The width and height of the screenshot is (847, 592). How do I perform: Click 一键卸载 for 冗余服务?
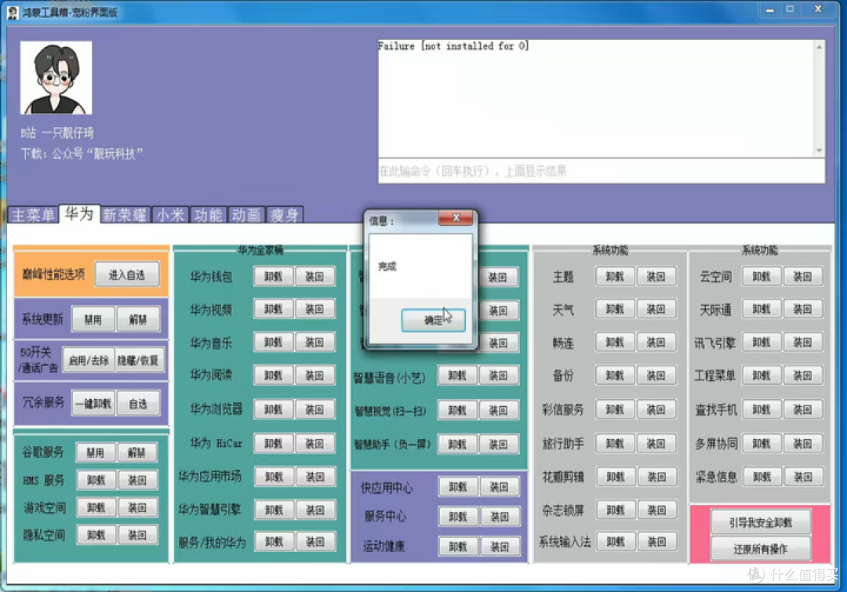click(x=93, y=404)
